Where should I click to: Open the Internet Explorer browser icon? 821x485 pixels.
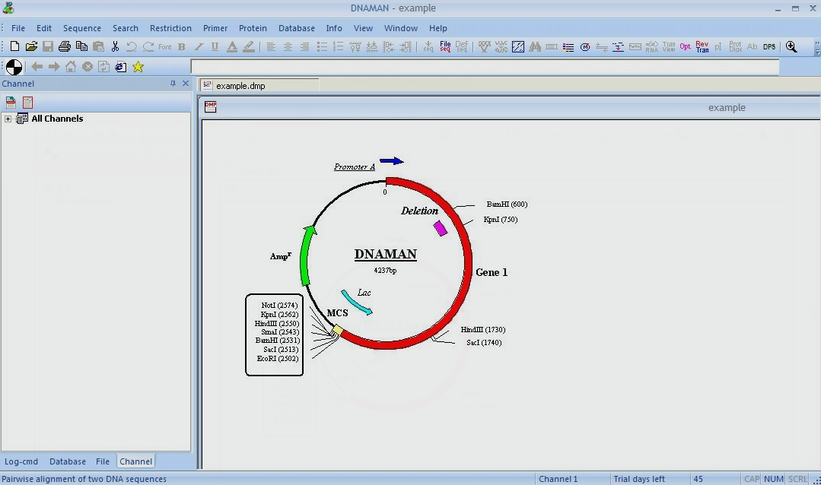tap(121, 66)
